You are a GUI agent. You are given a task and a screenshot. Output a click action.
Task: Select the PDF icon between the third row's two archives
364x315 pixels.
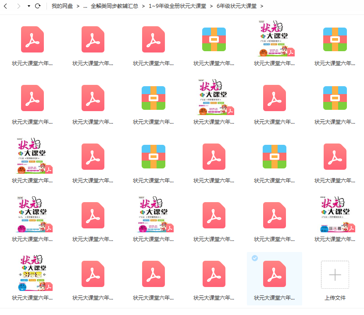point(214,157)
